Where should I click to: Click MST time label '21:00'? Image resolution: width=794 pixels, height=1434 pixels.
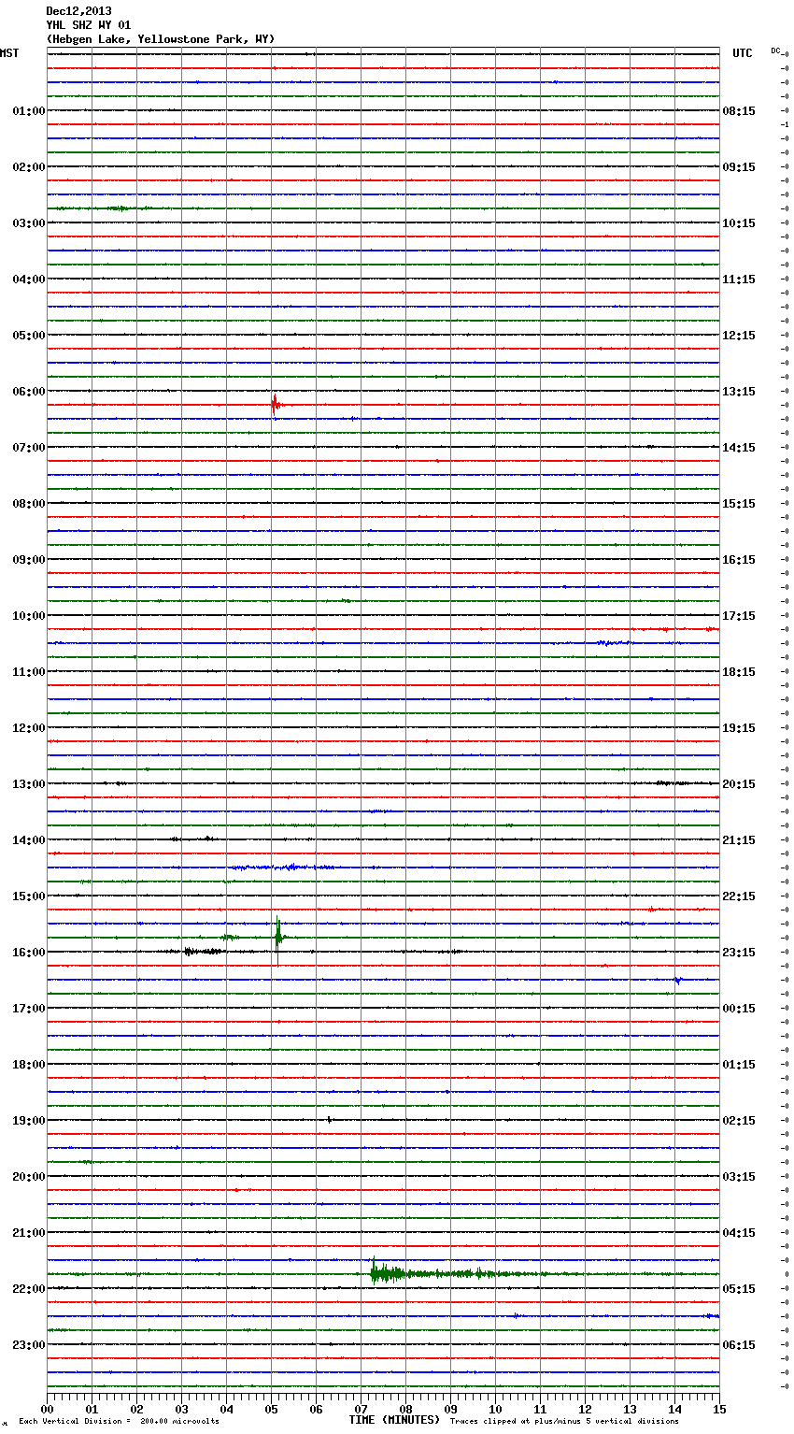pyautogui.click(x=29, y=1233)
